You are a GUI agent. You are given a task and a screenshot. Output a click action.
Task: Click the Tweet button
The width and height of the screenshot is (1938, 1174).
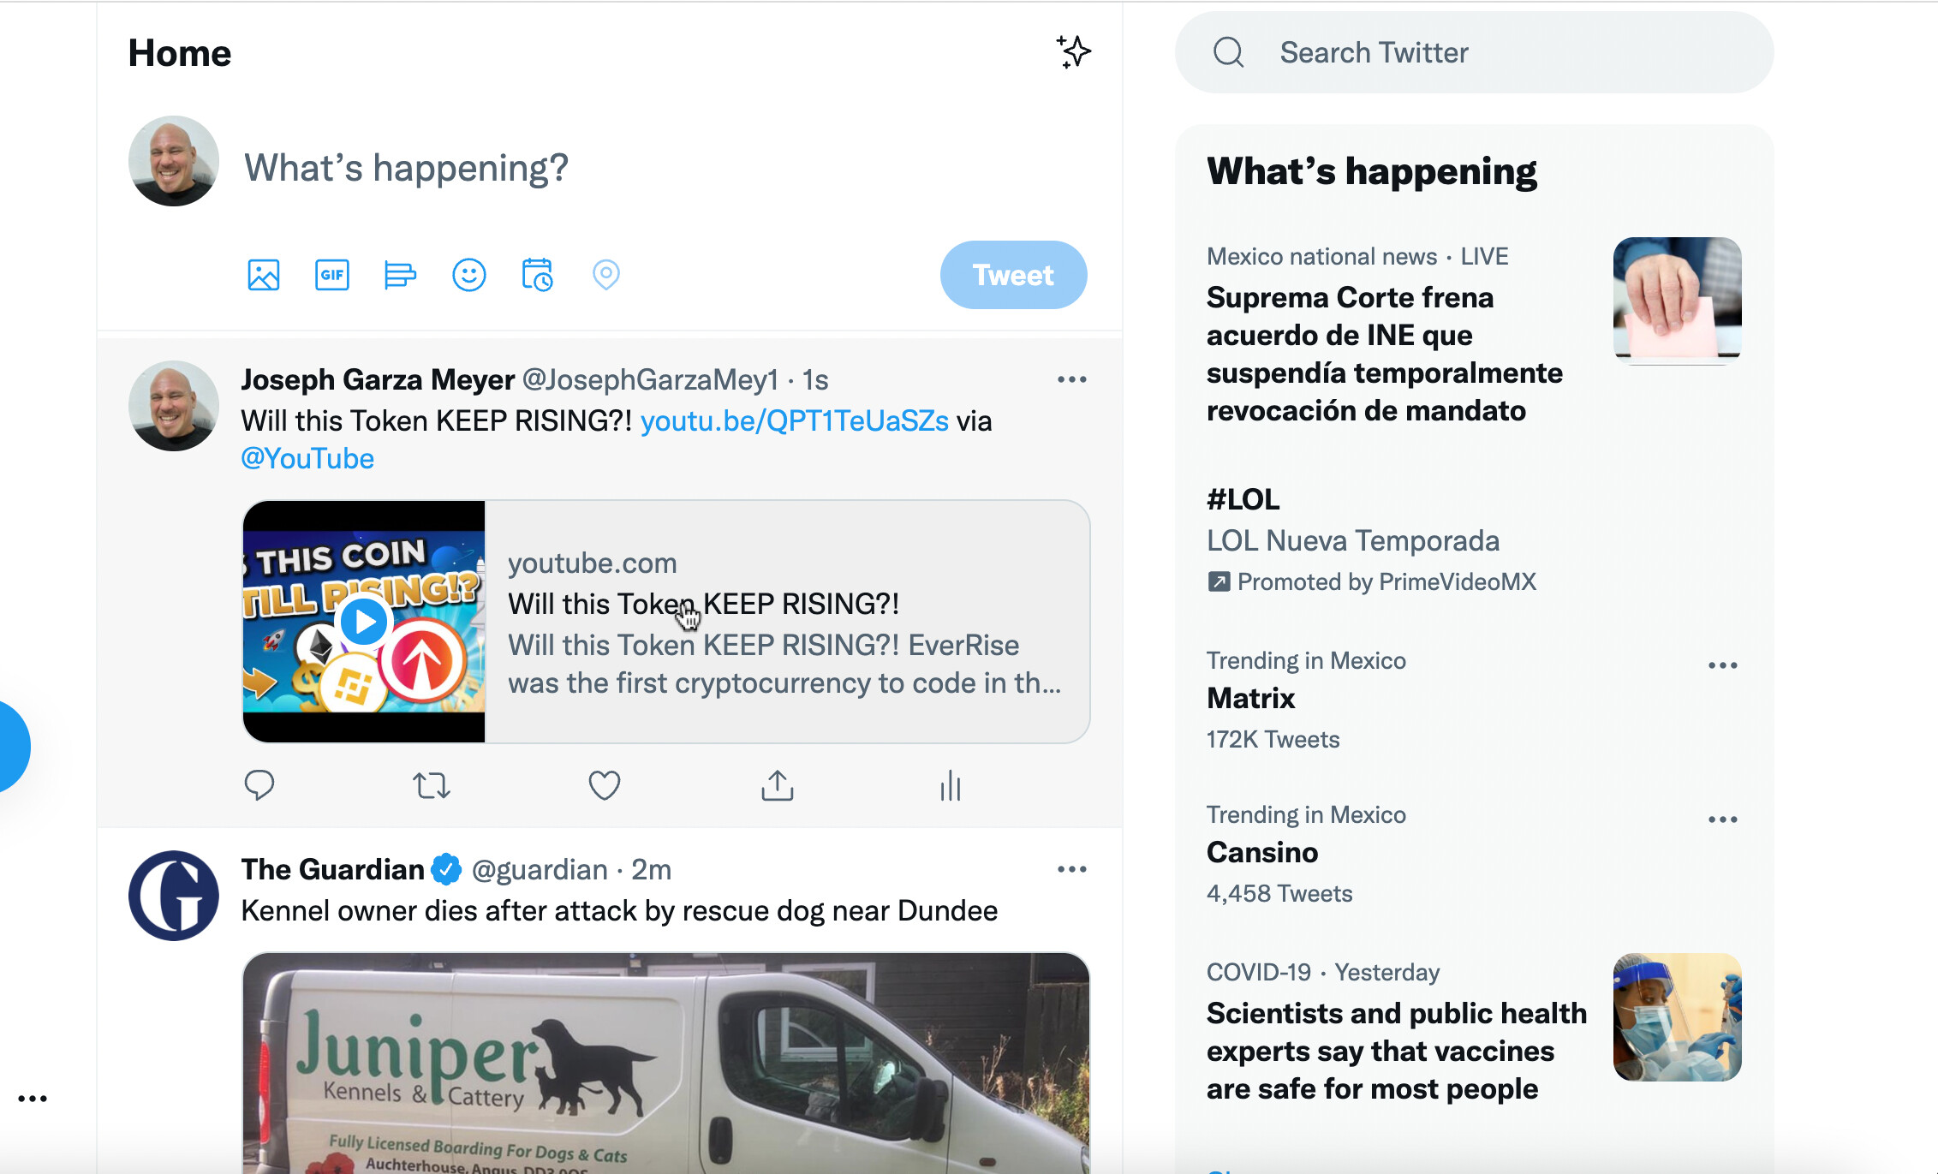pos(1014,275)
